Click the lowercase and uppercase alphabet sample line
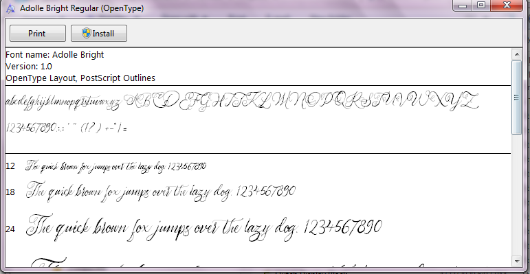This screenshot has width=530, height=274. point(243,101)
